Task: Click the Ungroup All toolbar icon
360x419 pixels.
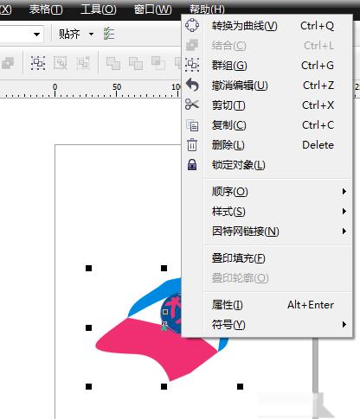Action: click(83, 63)
